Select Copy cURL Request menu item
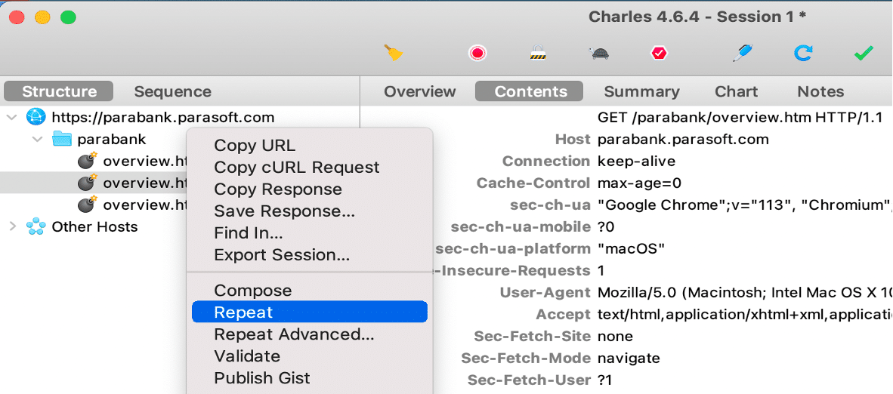 point(297,168)
